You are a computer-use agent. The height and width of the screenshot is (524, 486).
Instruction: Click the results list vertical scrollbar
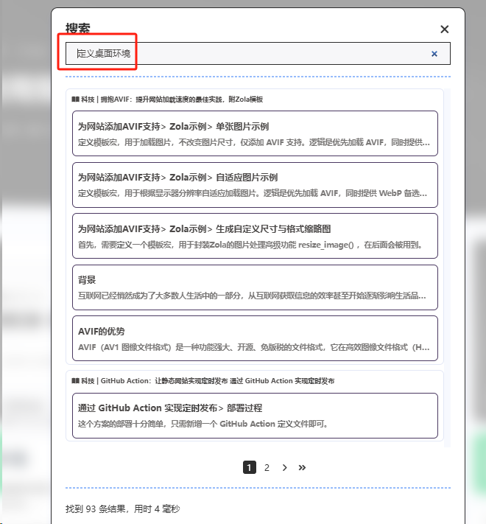tap(447, 265)
